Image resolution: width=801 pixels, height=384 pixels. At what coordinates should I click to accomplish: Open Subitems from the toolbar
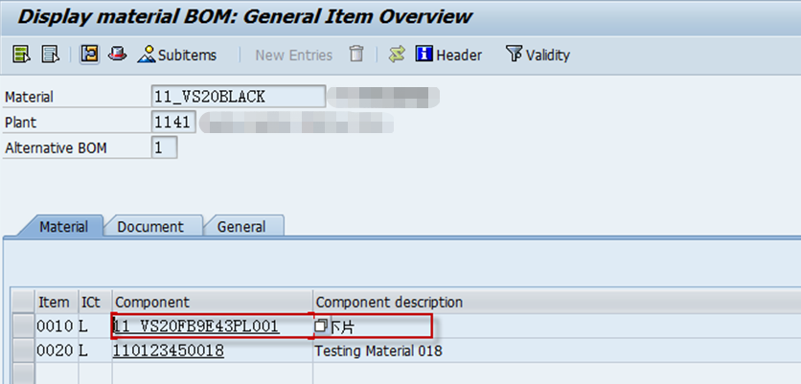177,55
